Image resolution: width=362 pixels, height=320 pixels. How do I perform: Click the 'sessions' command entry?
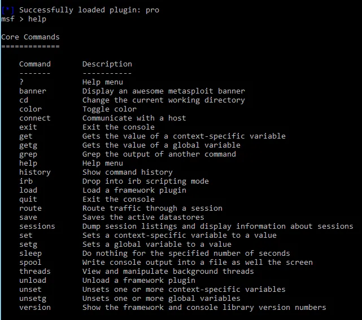coord(37,226)
